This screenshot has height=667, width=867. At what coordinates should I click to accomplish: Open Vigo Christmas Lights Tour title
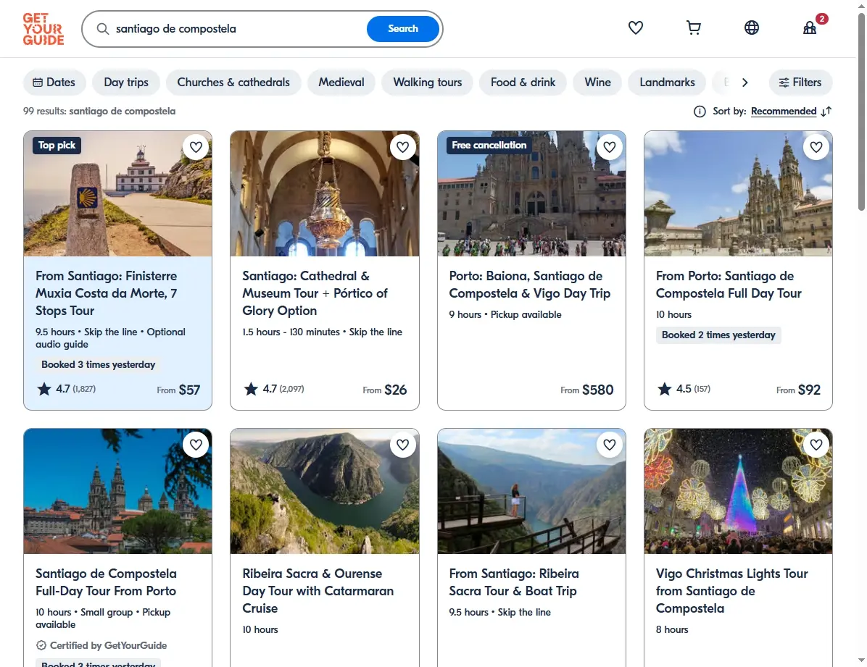click(732, 591)
